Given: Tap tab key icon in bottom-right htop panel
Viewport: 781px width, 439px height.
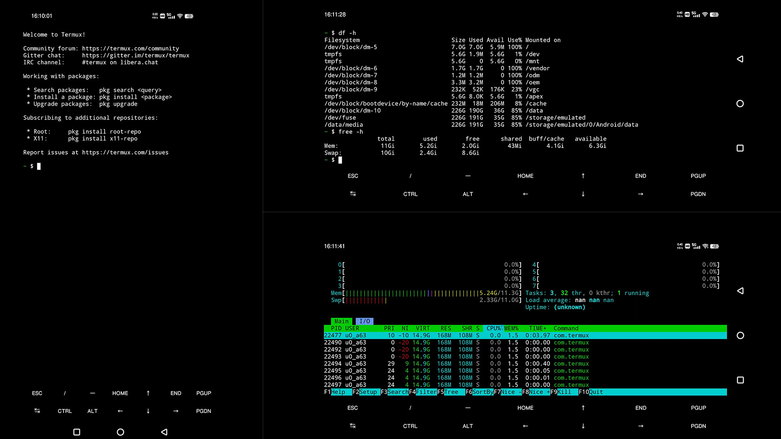Looking at the screenshot, I should [353, 426].
